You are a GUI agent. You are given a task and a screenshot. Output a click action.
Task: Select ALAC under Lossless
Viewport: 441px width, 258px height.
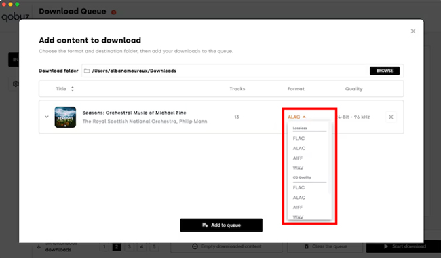299,148
